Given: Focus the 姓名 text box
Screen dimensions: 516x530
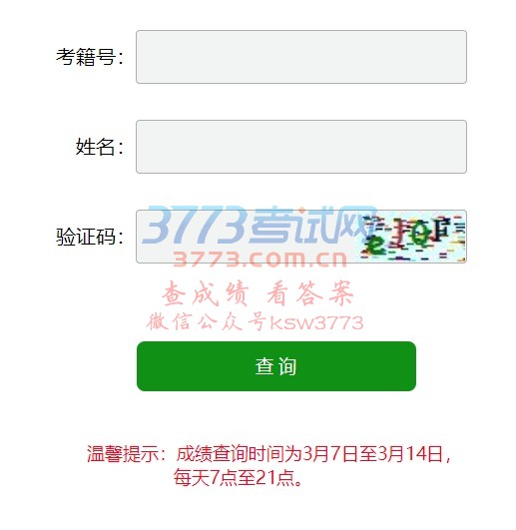Looking at the screenshot, I should 301,147.
